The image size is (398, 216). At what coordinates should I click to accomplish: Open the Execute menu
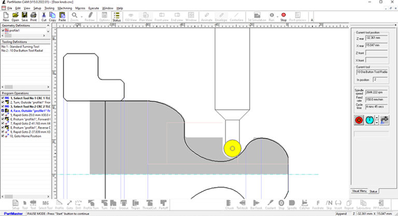coord(93,8)
